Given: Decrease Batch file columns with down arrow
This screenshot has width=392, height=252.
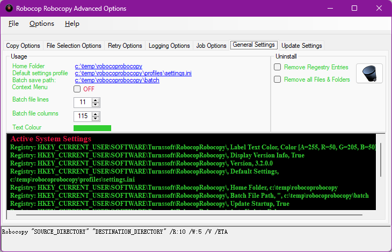Looking at the screenshot, I should point(96,118).
